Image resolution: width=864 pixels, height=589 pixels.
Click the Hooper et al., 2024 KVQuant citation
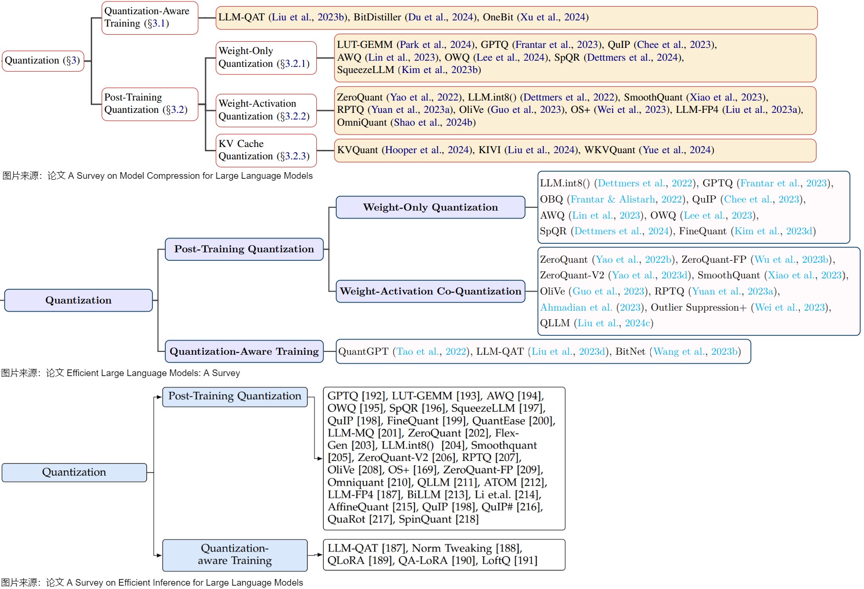(427, 150)
